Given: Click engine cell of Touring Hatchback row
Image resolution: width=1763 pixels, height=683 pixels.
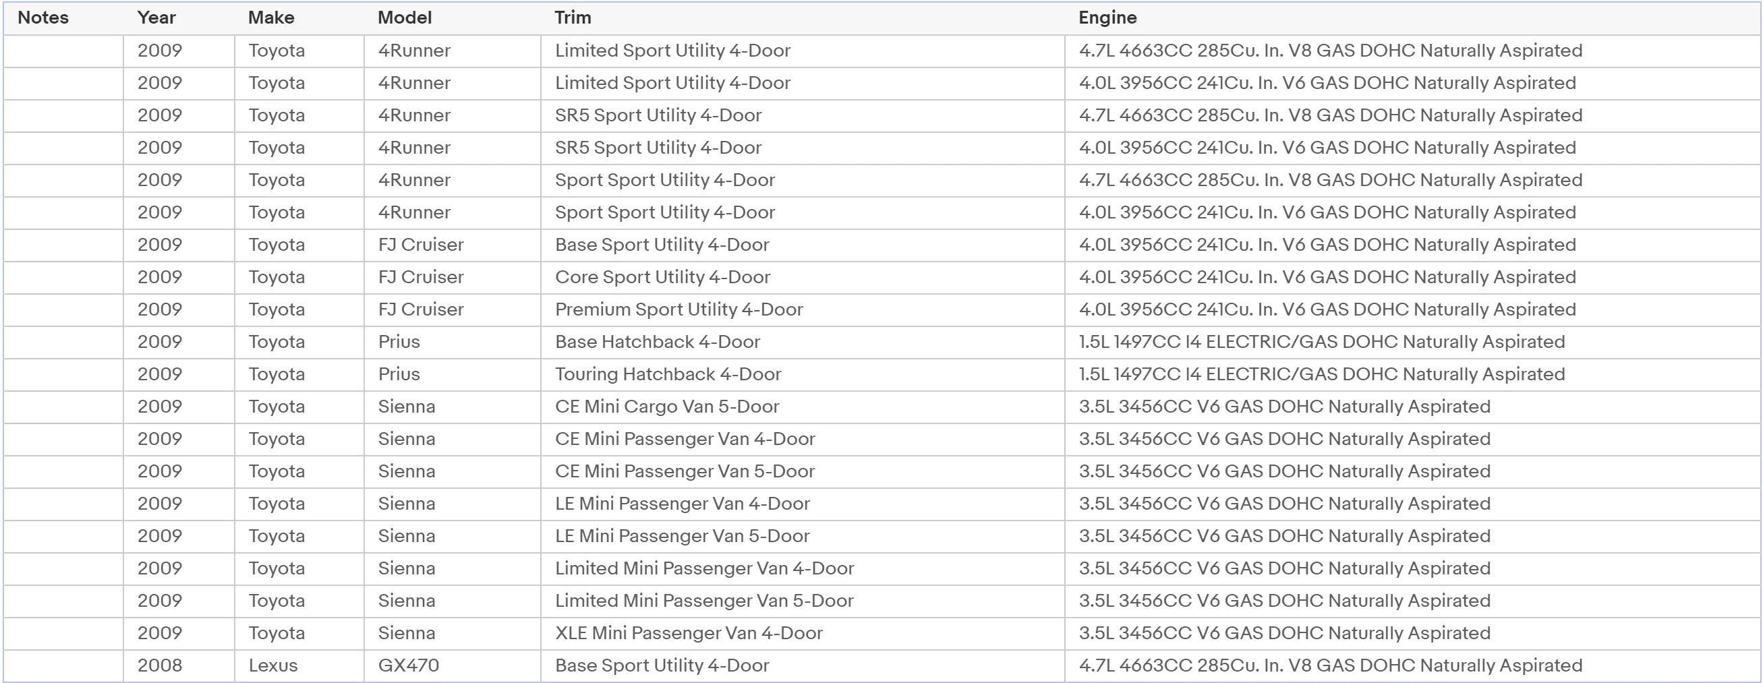Looking at the screenshot, I should (1412, 374).
